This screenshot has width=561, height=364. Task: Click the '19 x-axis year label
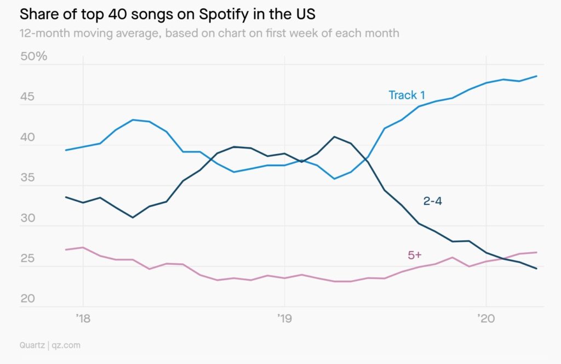tap(284, 318)
